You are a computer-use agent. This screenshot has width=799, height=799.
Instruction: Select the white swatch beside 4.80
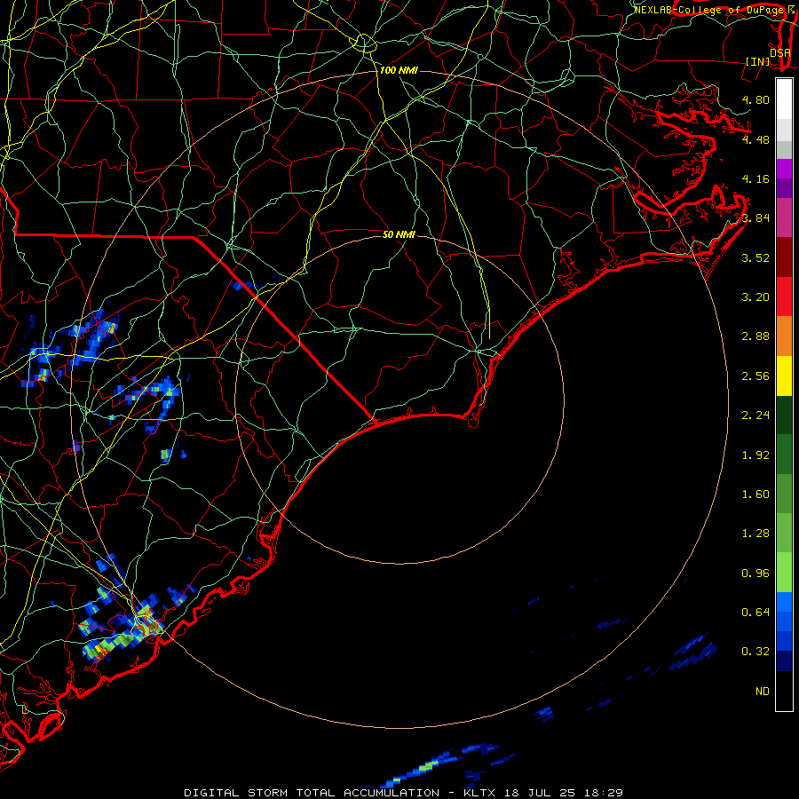pyautogui.click(x=784, y=99)
